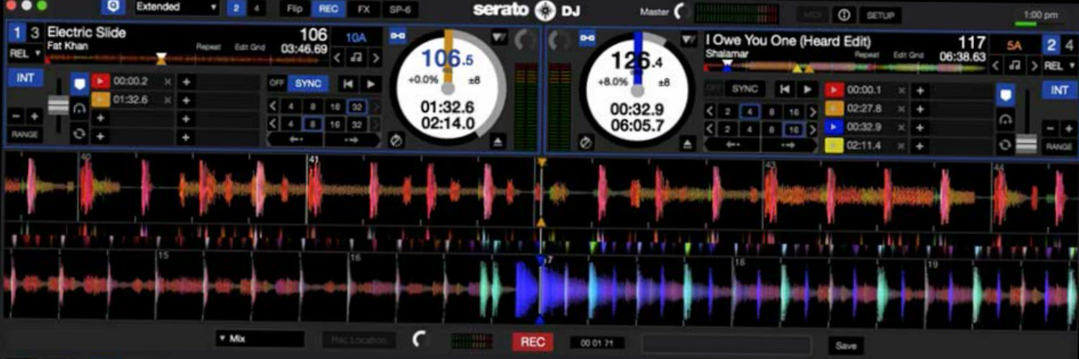This screenshot has width=1079, height=359.
Task: Click the Save recording button
Action: (846, 345)
